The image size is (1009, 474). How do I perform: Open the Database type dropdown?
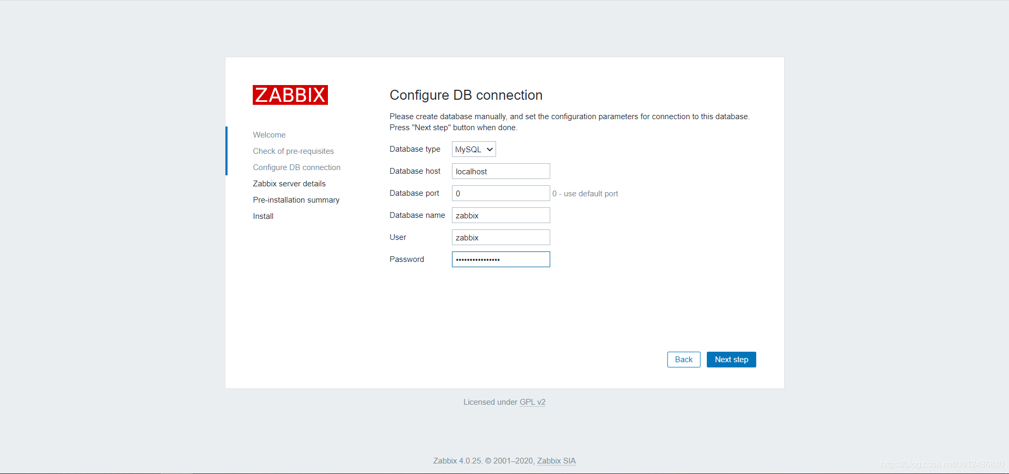point(473,150)
